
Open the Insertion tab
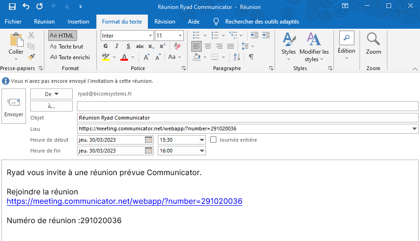pyautogui.click(x=78, y=22)
